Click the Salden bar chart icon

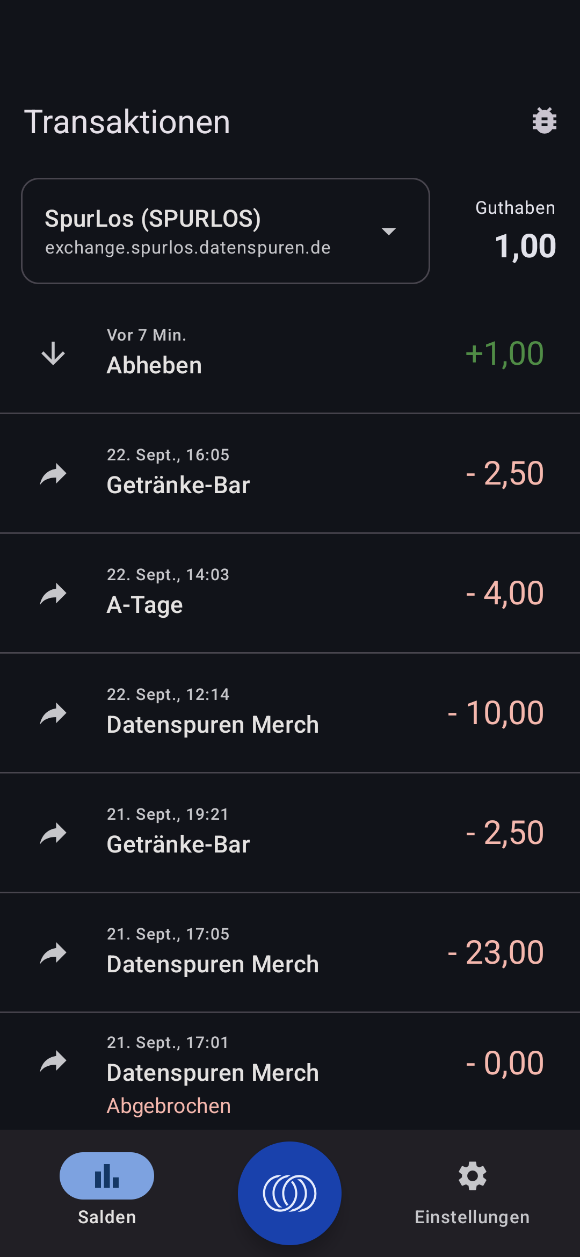click(107, 1176)
